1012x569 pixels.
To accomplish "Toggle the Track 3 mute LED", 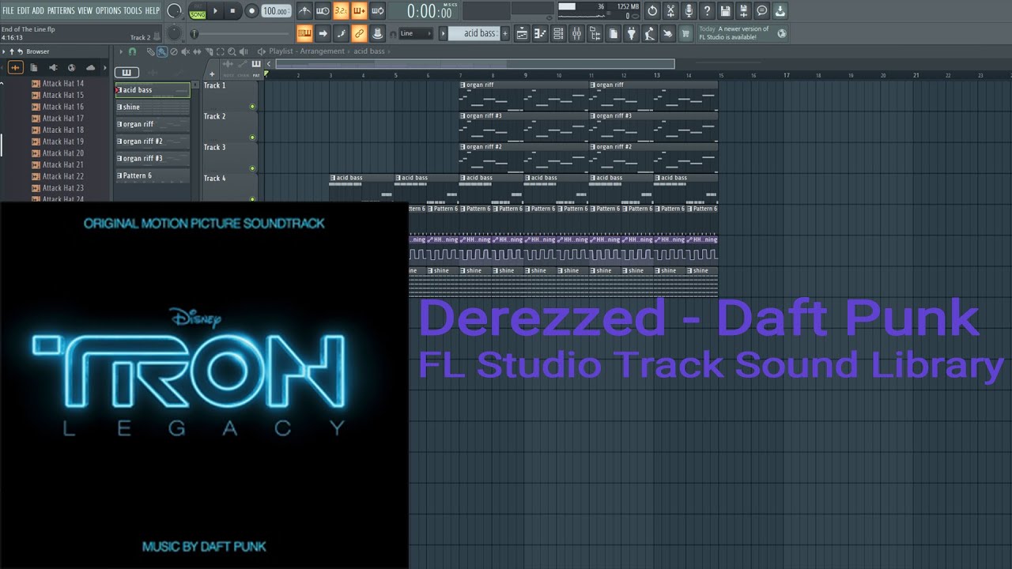I will [x=252, y=168].
